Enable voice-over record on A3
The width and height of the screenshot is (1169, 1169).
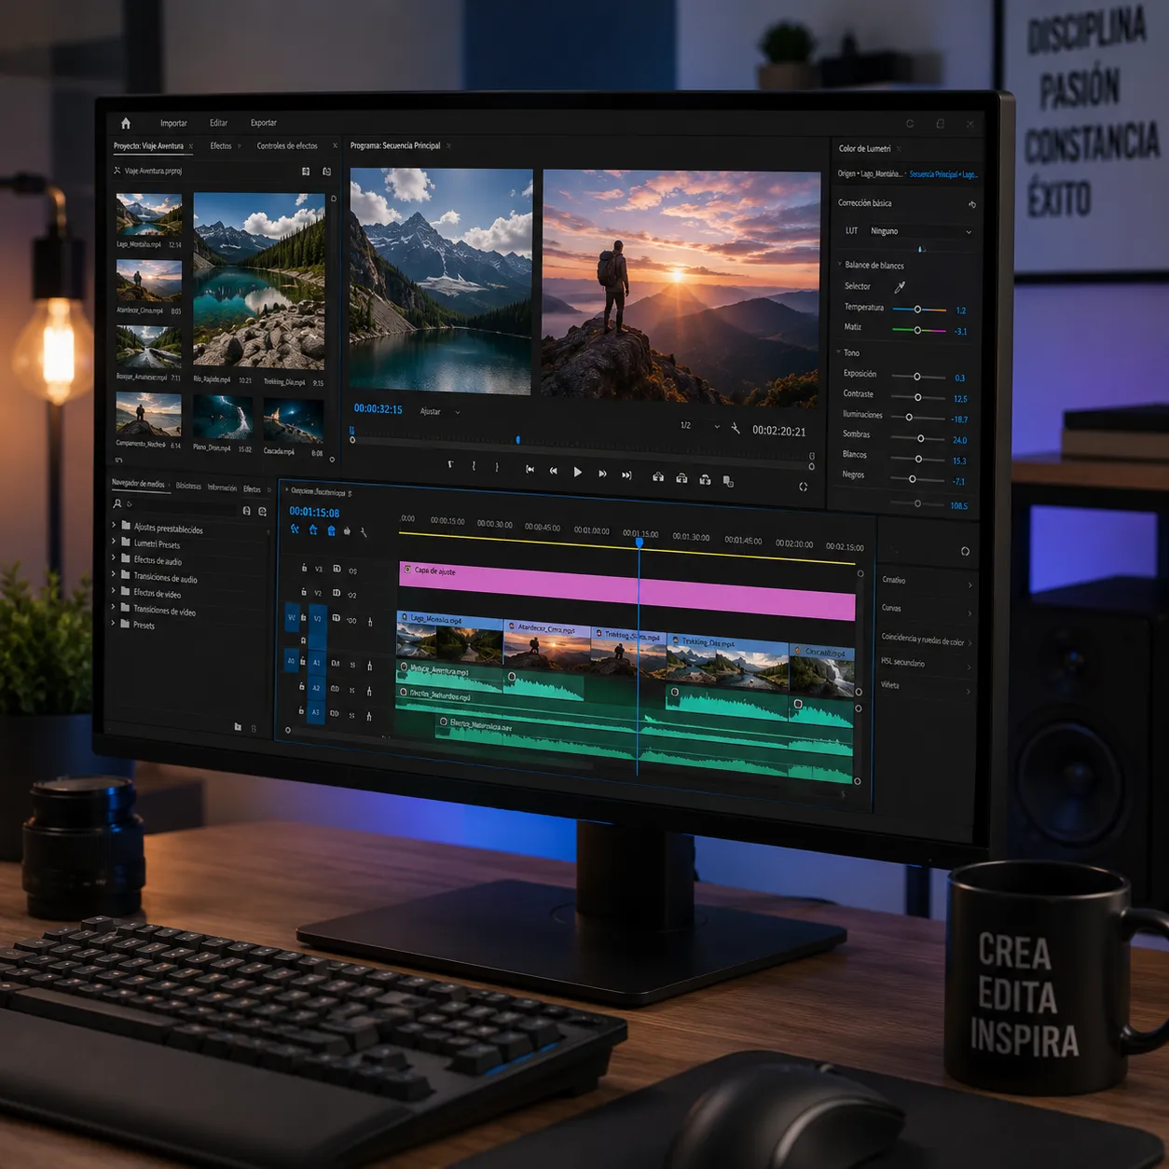point(369,716)
